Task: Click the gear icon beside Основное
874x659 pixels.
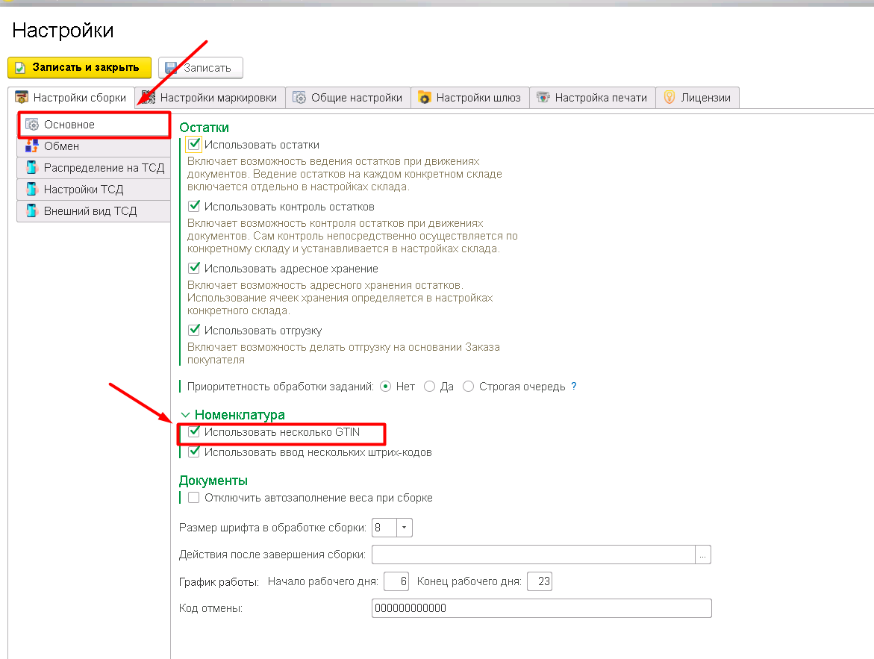Action: [x=32, y=125]
